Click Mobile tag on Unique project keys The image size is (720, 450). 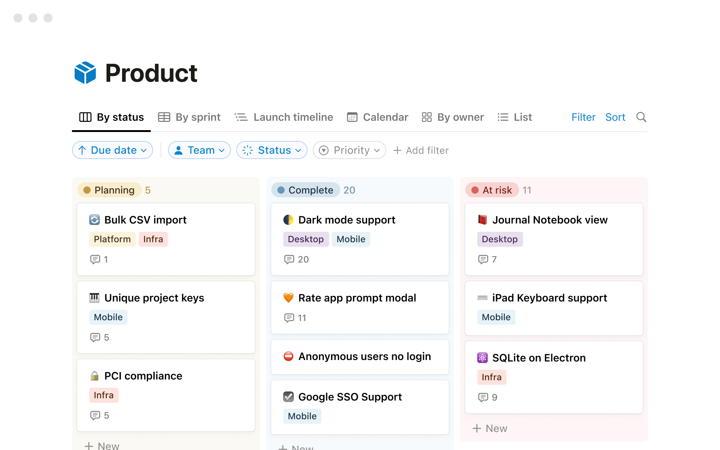(108, 317)
